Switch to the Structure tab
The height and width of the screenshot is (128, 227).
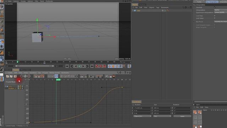pos(142,5)
